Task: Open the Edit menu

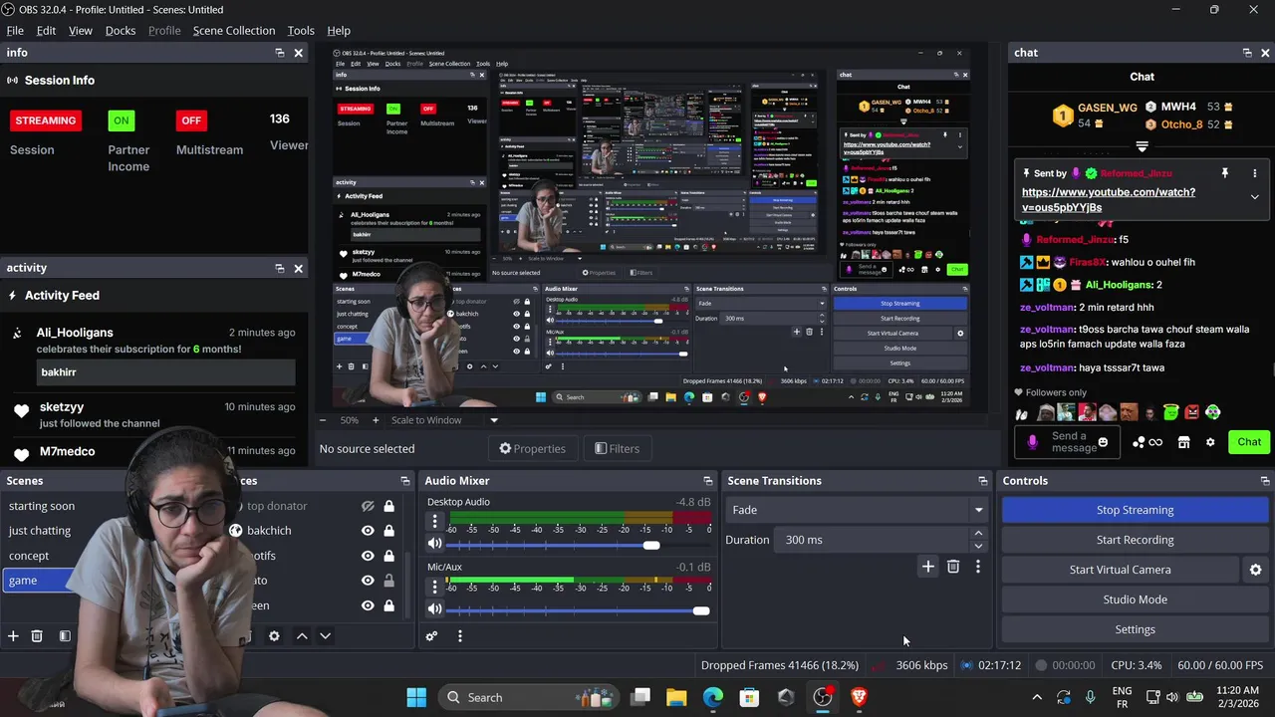Action: (x=46, y=30)
